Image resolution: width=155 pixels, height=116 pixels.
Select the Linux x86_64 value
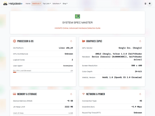pos(66,48)
